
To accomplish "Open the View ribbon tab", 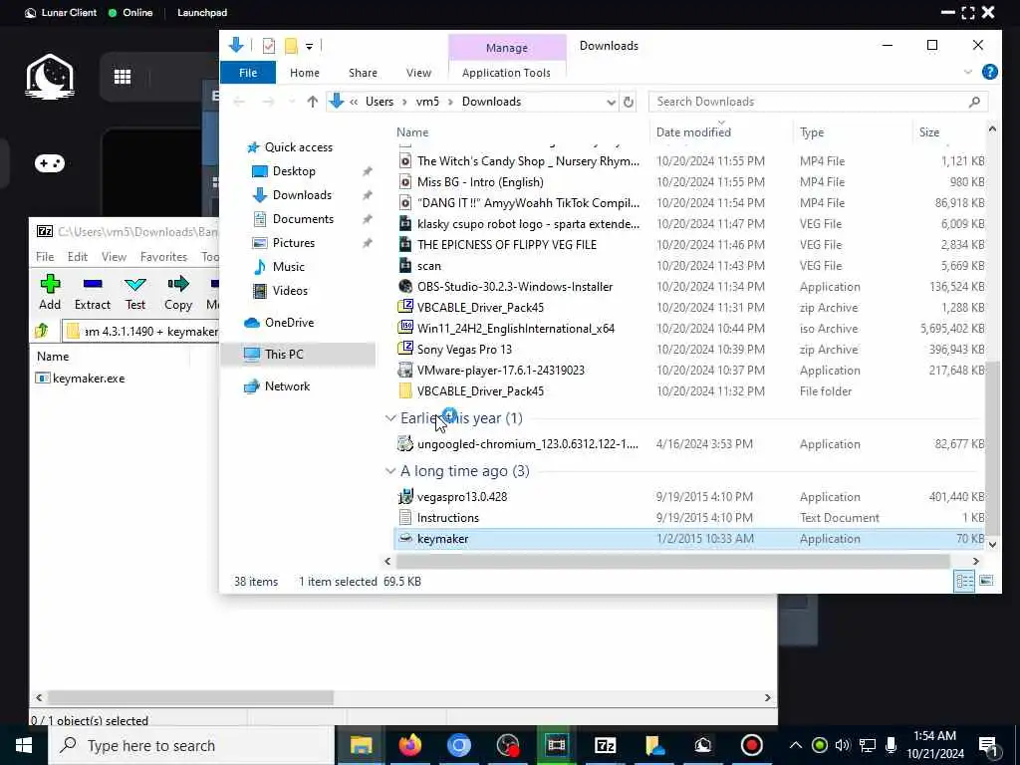I will click(x=418, y=73).
